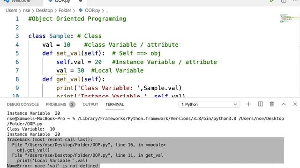Click the 'class Sample:' code text
The image size is (300, 168).
pos(51,36)
